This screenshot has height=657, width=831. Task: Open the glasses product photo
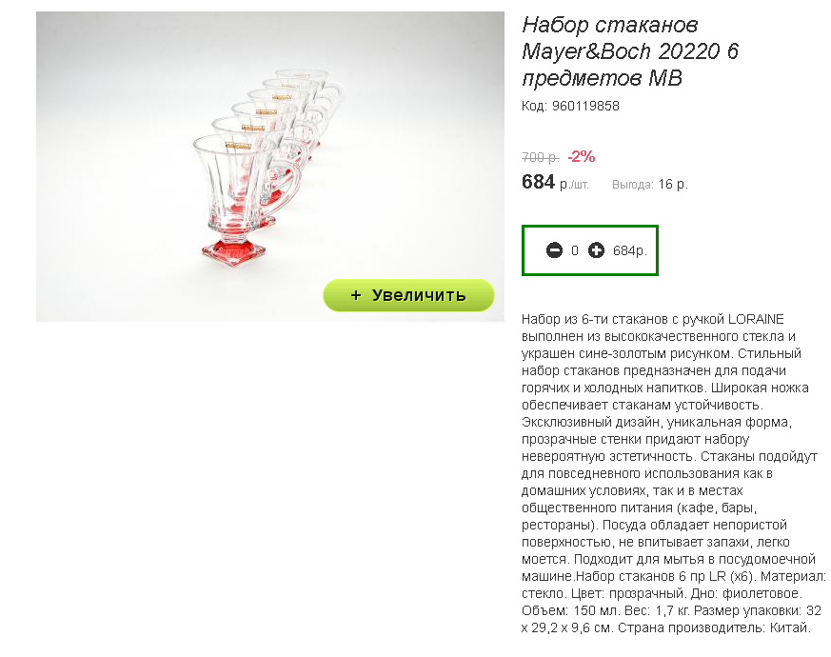click(269, 167)
